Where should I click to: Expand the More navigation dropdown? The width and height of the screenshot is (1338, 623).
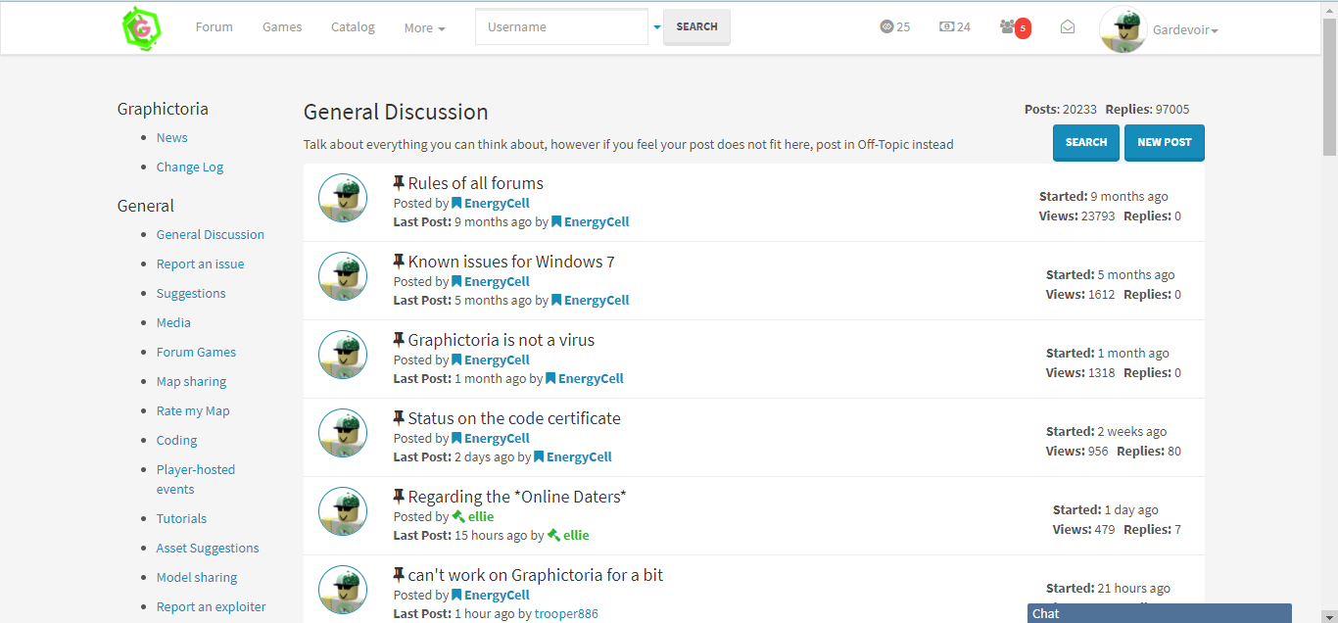pyautogui.click(x=424, y=28)
